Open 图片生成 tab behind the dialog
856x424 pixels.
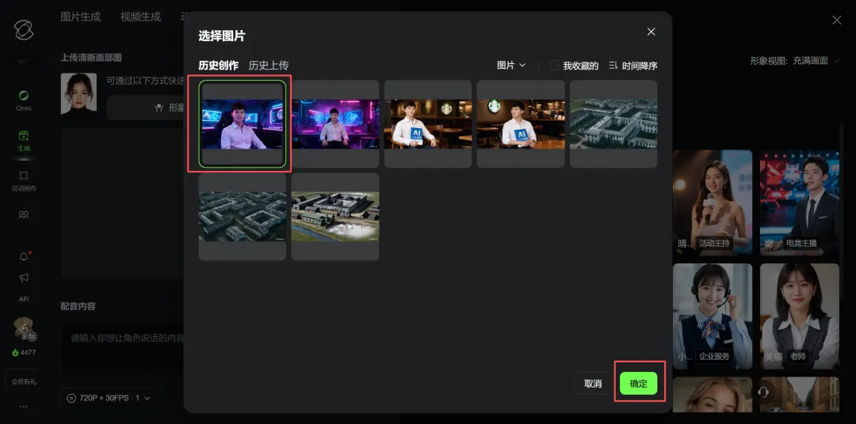coord(81,17)
